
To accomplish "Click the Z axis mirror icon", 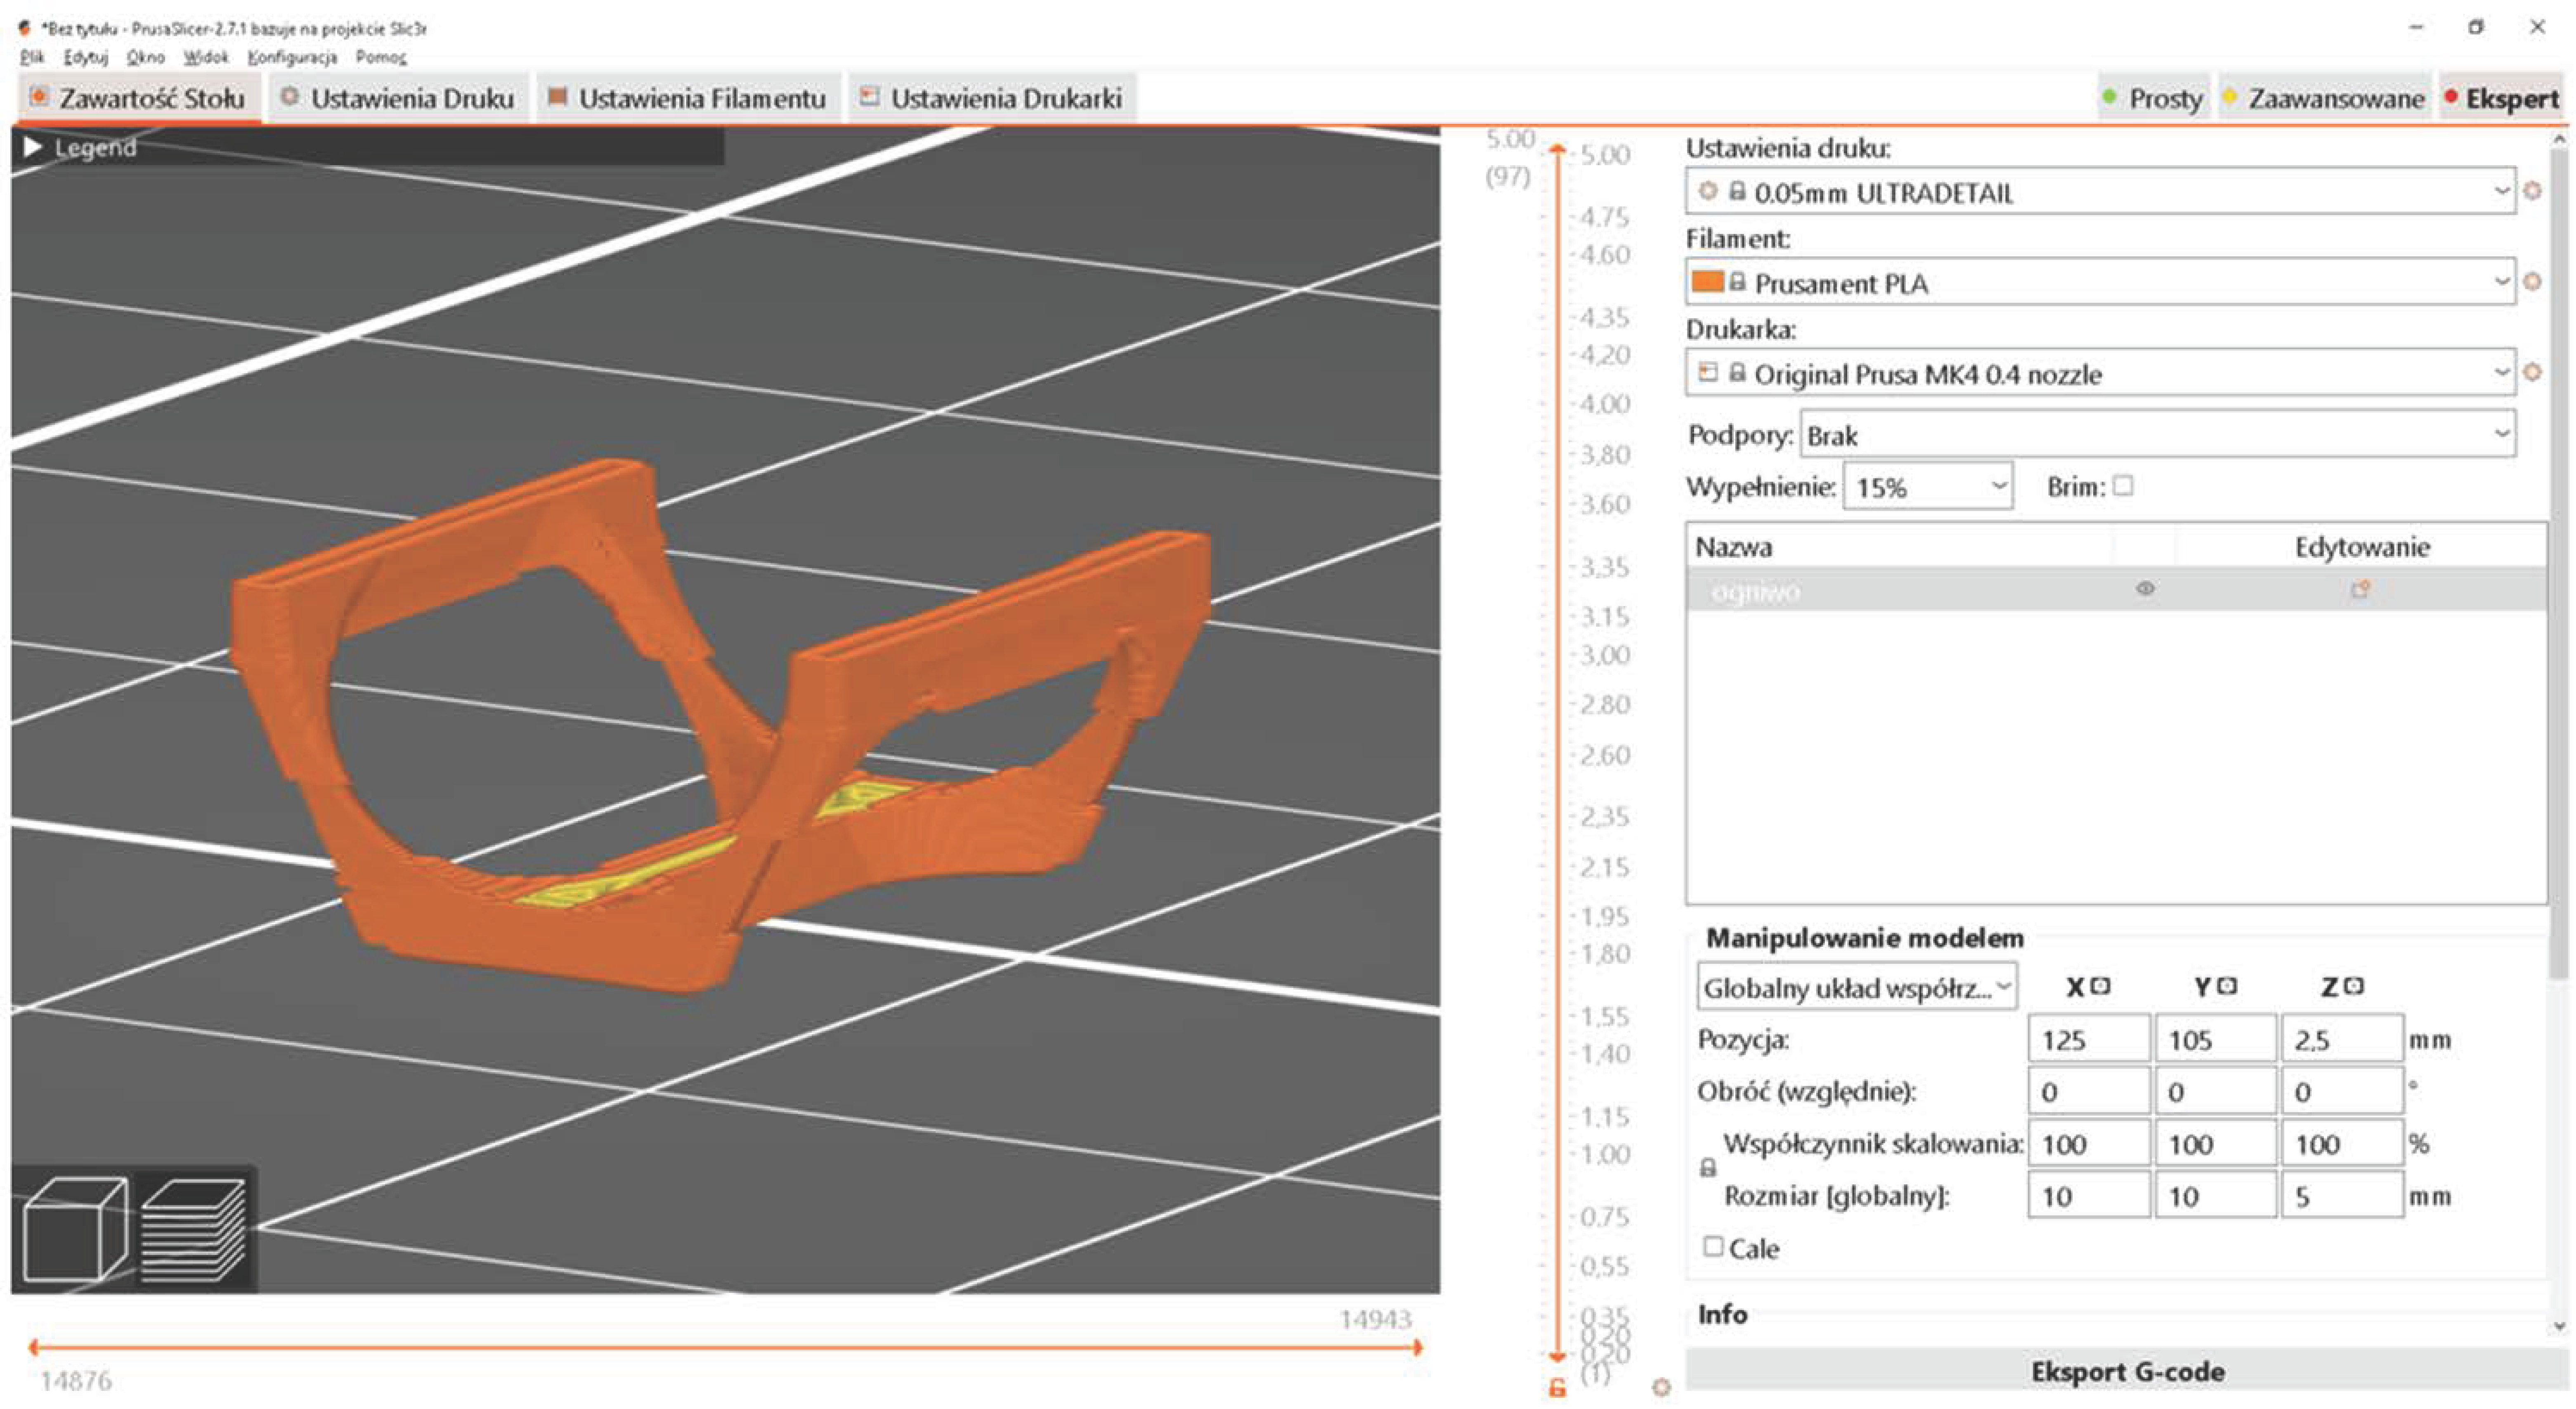I will coord(2354,986).
